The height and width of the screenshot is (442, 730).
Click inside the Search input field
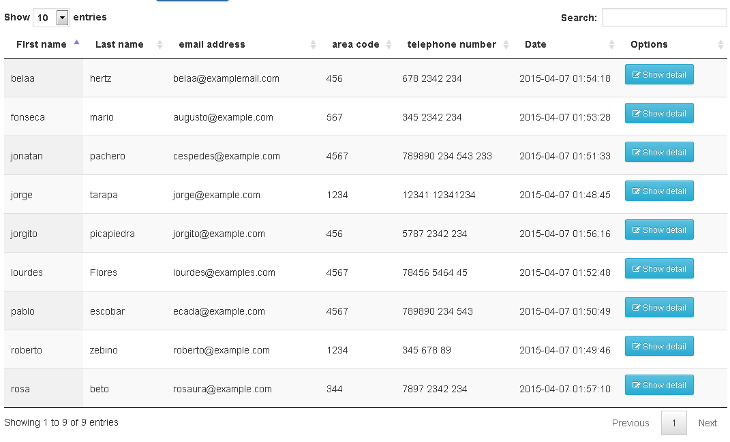(664, 18)
